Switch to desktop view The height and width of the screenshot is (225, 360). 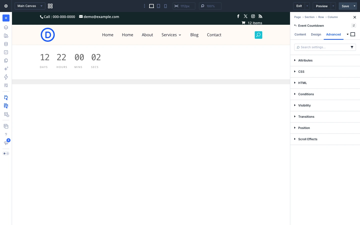tap(151, 6)
